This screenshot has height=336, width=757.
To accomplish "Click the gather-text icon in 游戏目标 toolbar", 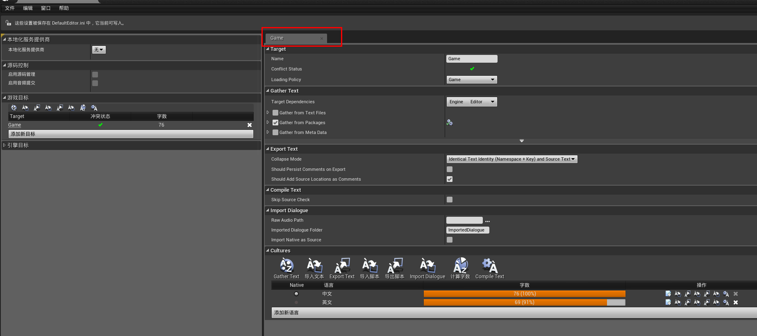I will point(14,108).
